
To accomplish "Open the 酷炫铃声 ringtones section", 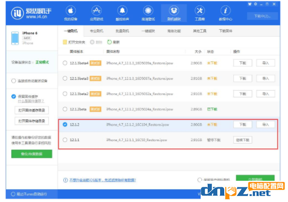I will [x=122, y=13].
